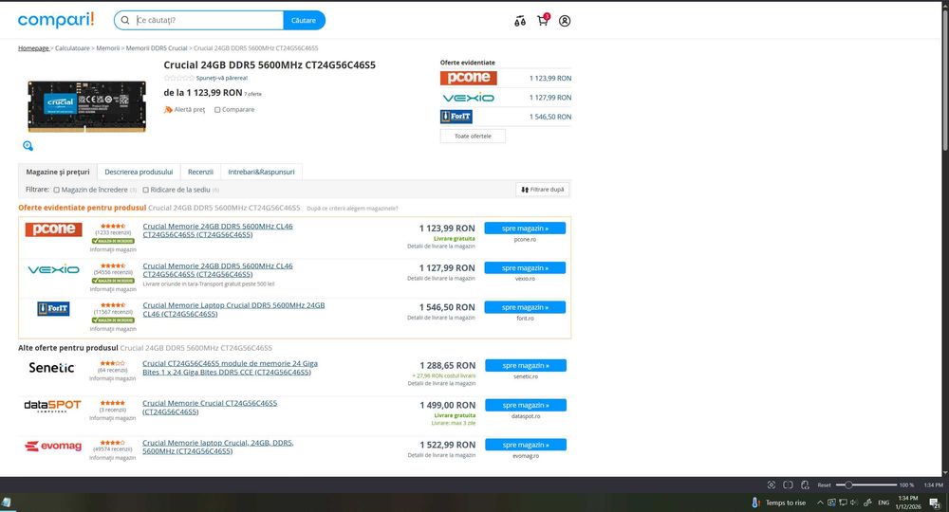Click După ce criterii alegem magazinele link

[352, 209]
